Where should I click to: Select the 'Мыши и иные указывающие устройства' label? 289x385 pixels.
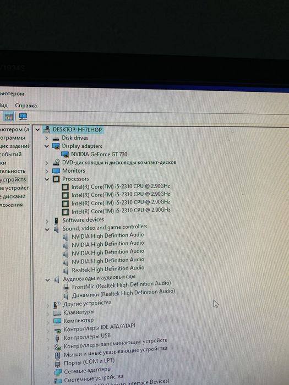116,352
